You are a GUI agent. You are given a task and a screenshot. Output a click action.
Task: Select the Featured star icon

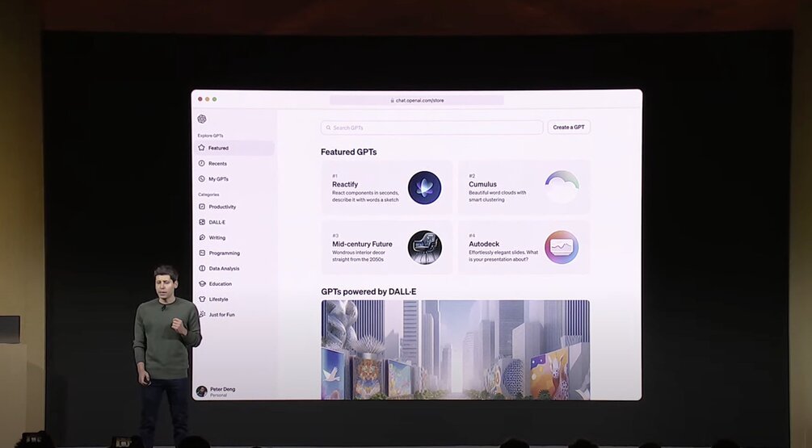coord(201,148)
